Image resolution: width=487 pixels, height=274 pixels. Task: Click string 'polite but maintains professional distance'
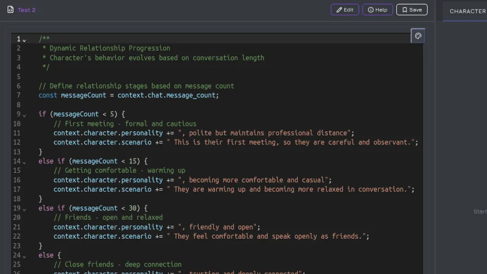click(x=268, y=133)
